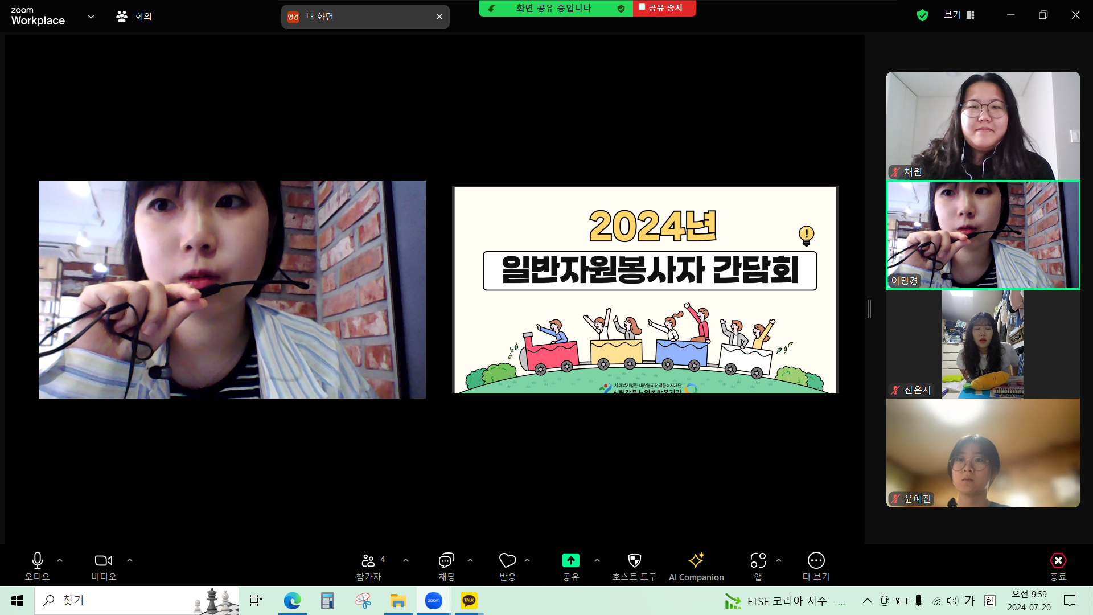Click the green share screen icon
The image size is (1093, 615).
[x=570, y=560]
